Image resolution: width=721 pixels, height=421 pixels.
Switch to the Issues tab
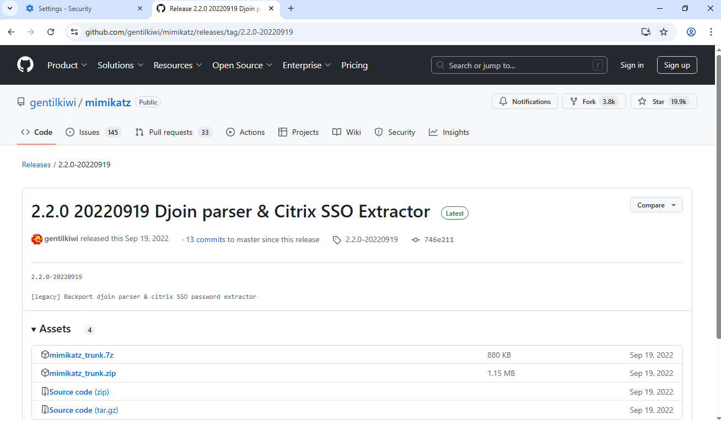coord(93,133)
